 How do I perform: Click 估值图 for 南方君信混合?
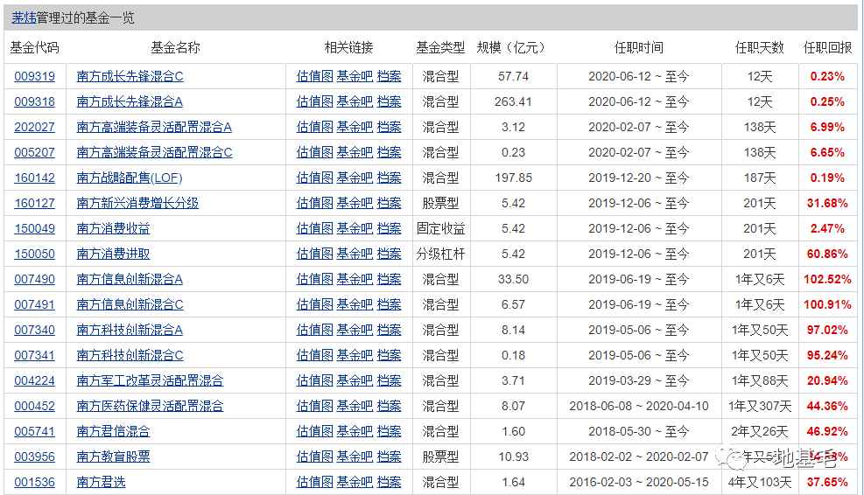(314, 431)
